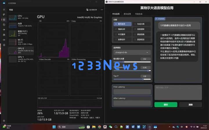Select 故事创作 function radio option
The height and width of the screenshot is (130, 209).
point(122,40)
